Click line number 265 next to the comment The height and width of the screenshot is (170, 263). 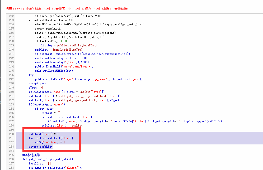tap(11, 155)
